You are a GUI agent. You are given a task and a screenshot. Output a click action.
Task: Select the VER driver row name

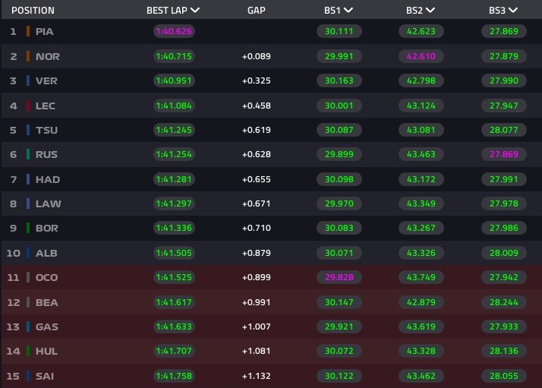pyautogui.click(x=46, y=81)
